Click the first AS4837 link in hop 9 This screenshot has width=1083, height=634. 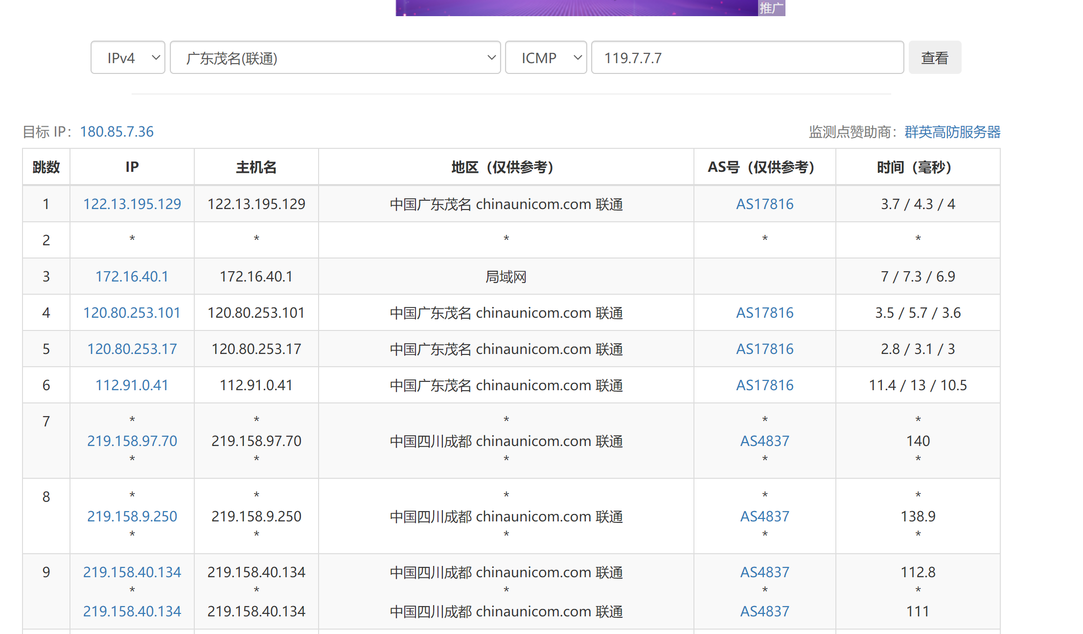pyautogui.click(x=765, y=572)
